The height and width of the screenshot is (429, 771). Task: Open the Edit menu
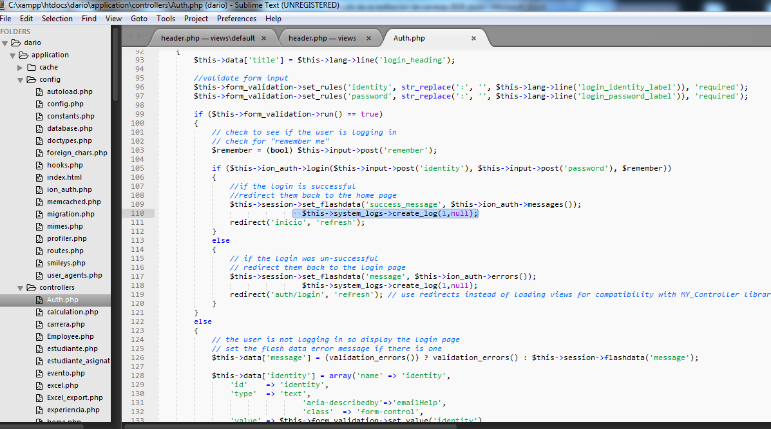click(26, 19)
